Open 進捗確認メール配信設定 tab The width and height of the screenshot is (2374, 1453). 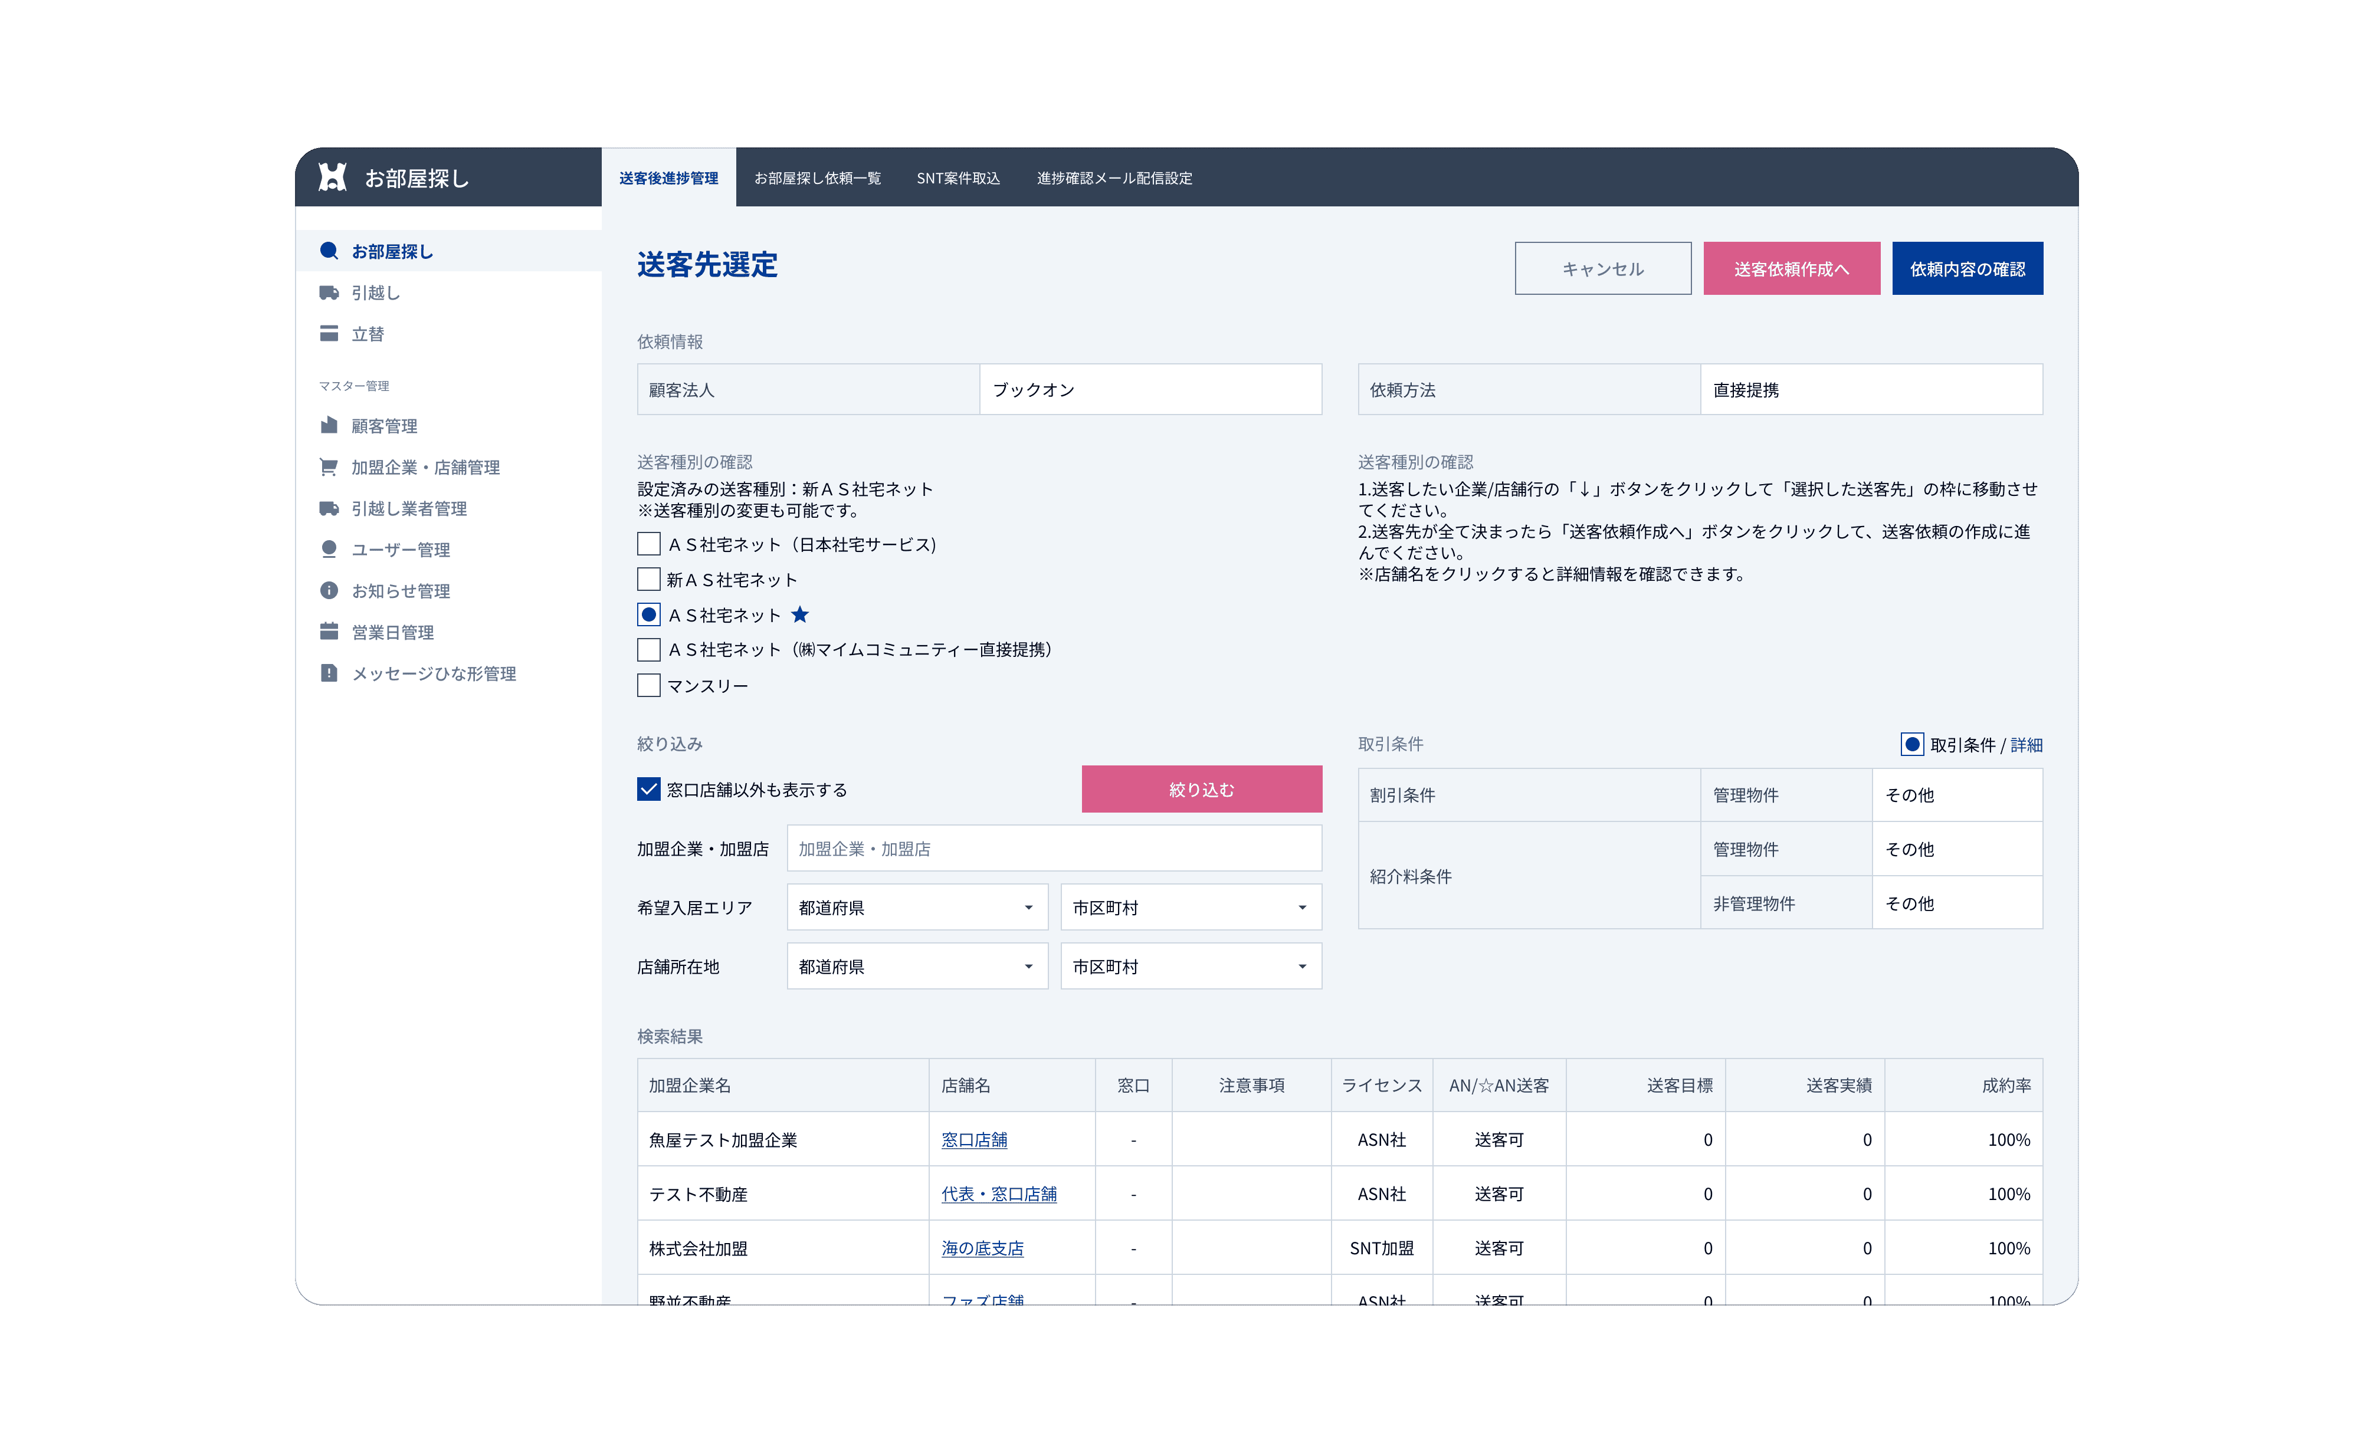coord(1114,178)
